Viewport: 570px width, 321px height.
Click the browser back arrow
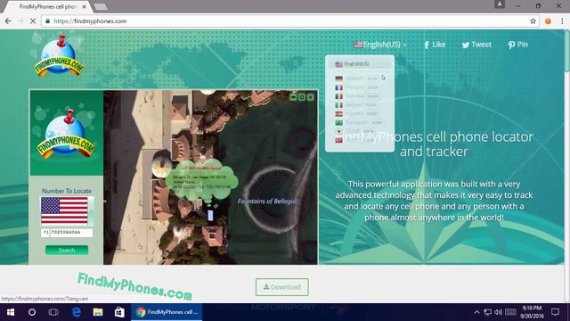click(8, 21)
